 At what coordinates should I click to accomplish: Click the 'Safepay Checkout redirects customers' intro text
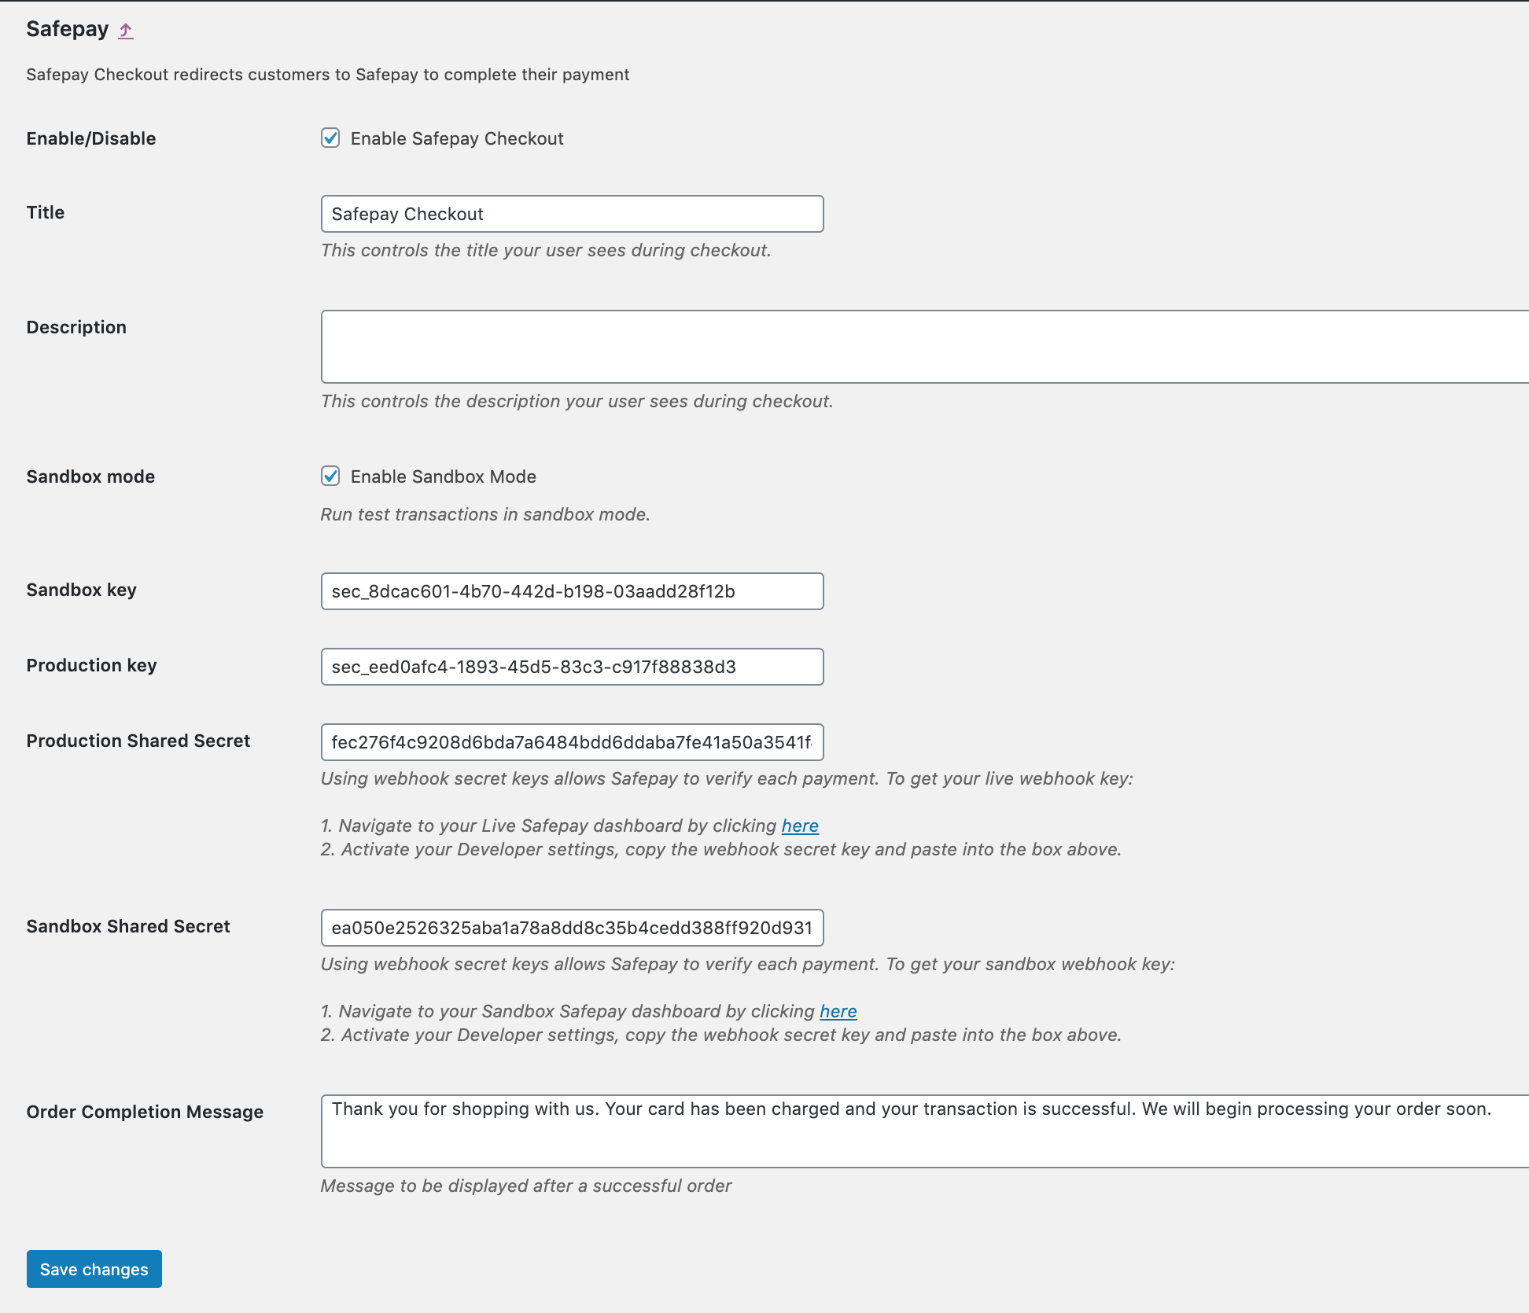pyautogui.click(x=328, y=75)
